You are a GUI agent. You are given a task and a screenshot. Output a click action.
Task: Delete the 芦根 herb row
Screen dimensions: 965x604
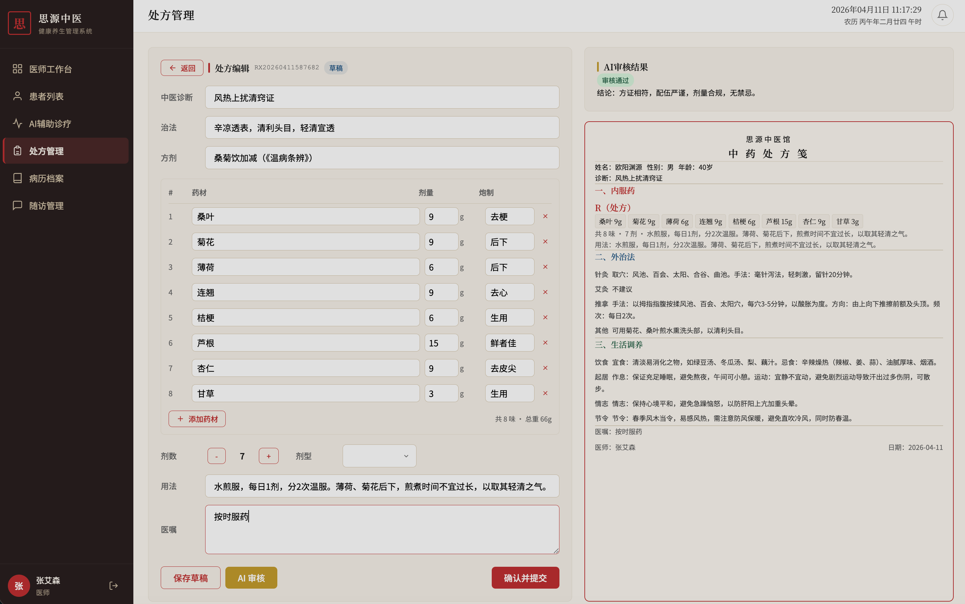(x=545, y=343)
